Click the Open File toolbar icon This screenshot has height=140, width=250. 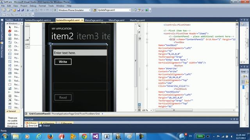[14, 10]
